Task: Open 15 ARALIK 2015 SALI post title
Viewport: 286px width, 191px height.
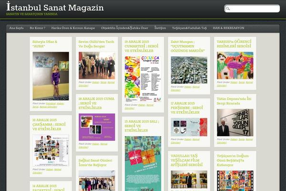Action: [142, 126]
